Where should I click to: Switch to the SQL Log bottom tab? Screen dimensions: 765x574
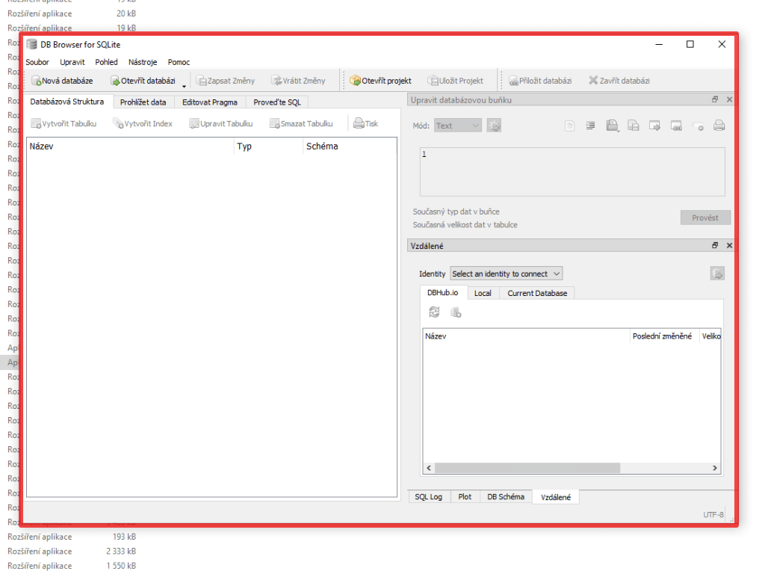428,497
